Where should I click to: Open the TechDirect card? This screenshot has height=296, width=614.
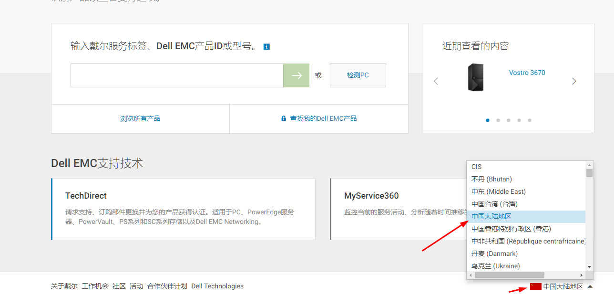[x=183, y=209]
